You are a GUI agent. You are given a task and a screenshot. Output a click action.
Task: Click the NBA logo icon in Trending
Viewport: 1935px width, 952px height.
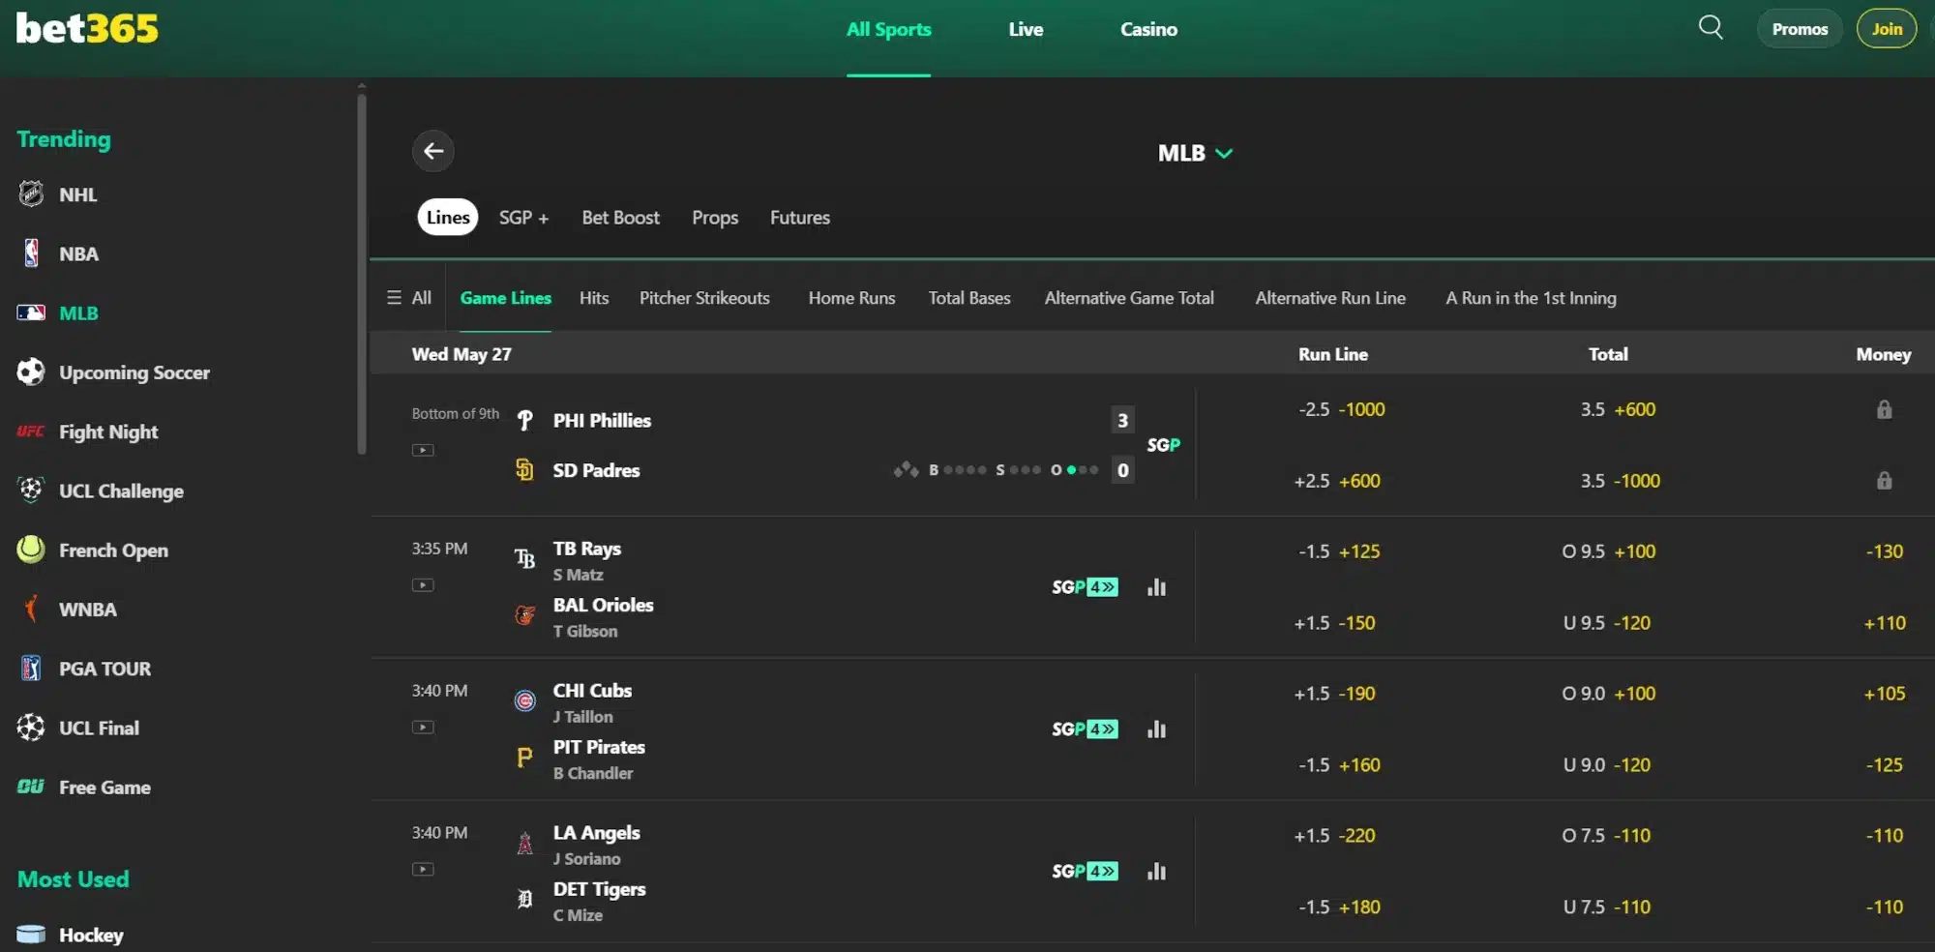31,253
